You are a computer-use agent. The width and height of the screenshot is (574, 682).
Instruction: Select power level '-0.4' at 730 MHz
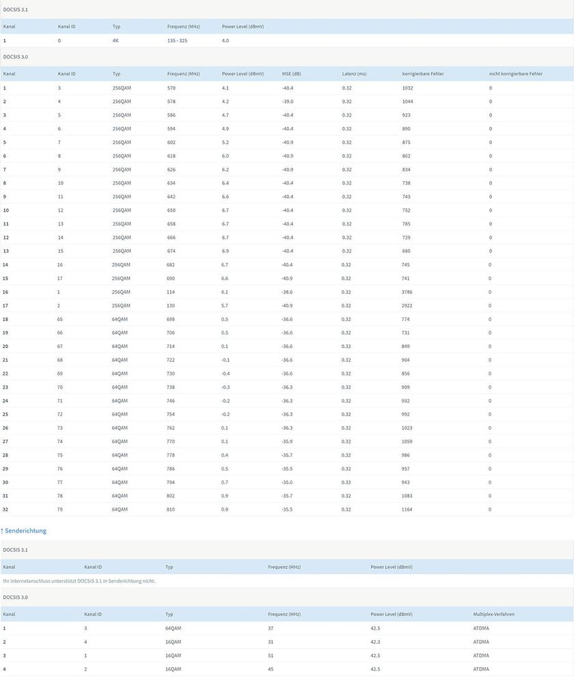tap(225, 373)
